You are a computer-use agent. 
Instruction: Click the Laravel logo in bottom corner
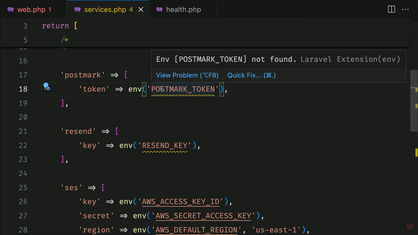[x=410, y=227]
